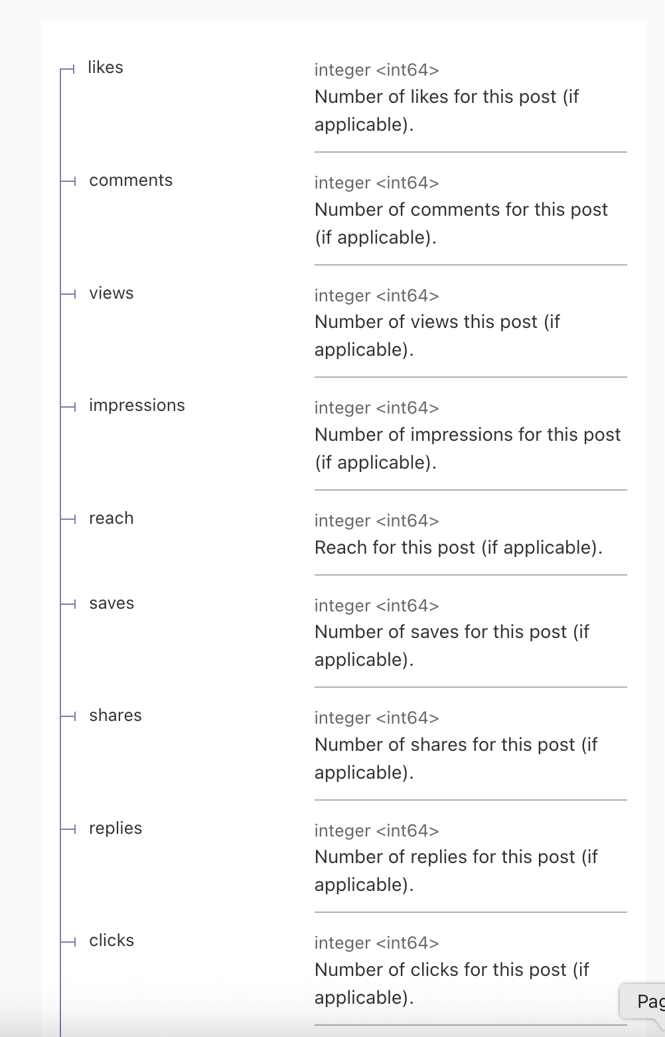The height and width of the screenshot is (1037, 665).
Task: Click the shares property name
Action: pyautogui.click(x=115, y=716)
